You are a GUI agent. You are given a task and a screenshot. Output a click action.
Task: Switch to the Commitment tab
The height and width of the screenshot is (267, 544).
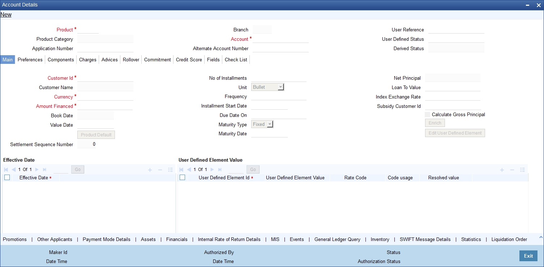point(158,60)
